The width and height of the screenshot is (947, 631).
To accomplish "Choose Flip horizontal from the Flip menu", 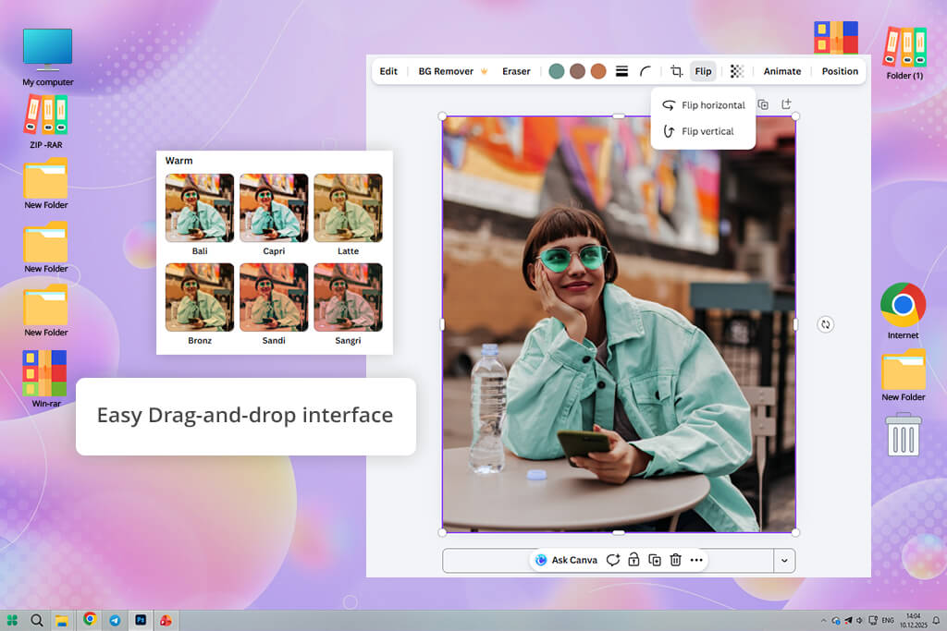I will click(x=704, y=105).
